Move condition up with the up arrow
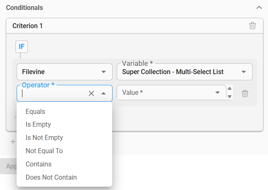Image resolution: width=268 pixels, height=190 pixels. pyautogui.click(x=229, y=88)
